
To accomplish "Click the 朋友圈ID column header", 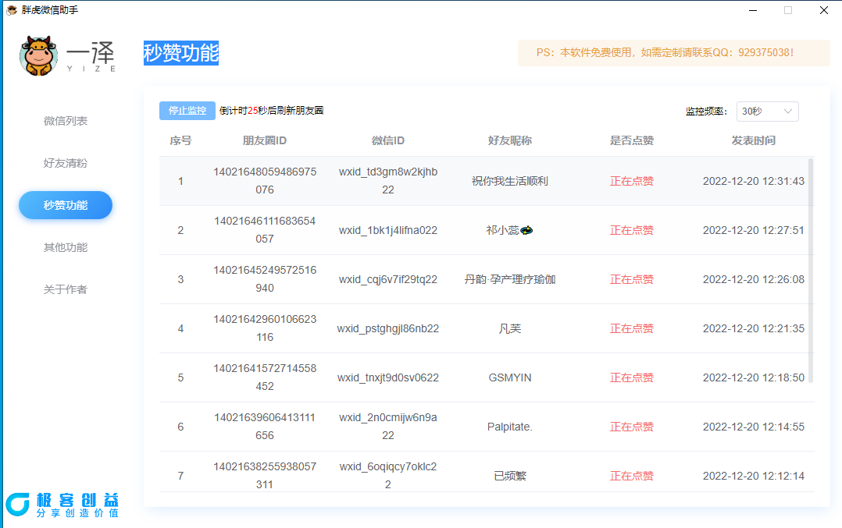I will (x=265, y=140).
